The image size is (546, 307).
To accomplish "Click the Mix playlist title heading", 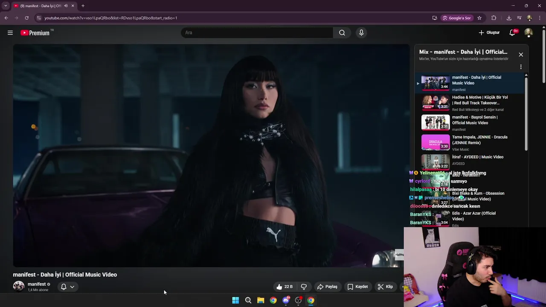I will point(463,52).
